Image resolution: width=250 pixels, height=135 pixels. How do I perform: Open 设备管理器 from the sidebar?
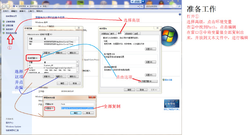pyautogui.click(x=11, y=21)
